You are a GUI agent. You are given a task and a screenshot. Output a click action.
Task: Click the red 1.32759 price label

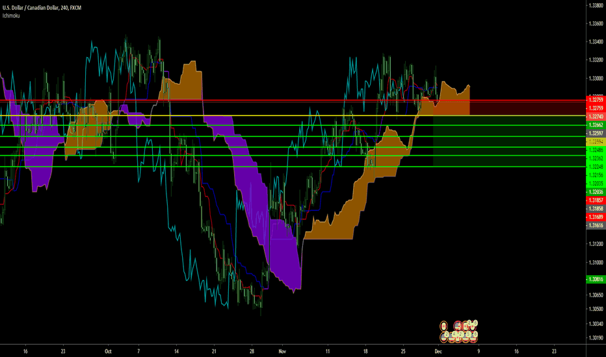click(x=595, y=100)
